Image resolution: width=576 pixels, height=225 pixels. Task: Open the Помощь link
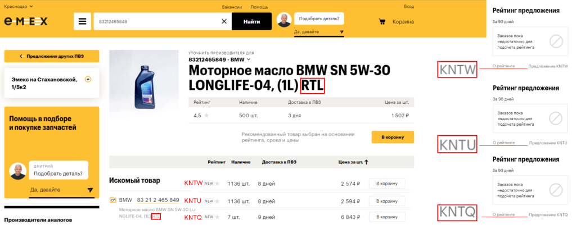point(259,7)
